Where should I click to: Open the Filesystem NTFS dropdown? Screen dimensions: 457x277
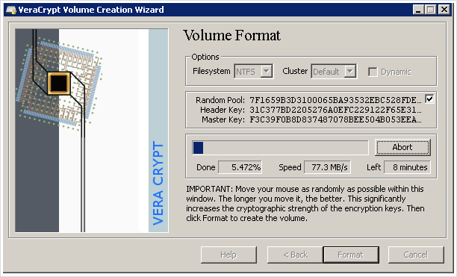266,72
